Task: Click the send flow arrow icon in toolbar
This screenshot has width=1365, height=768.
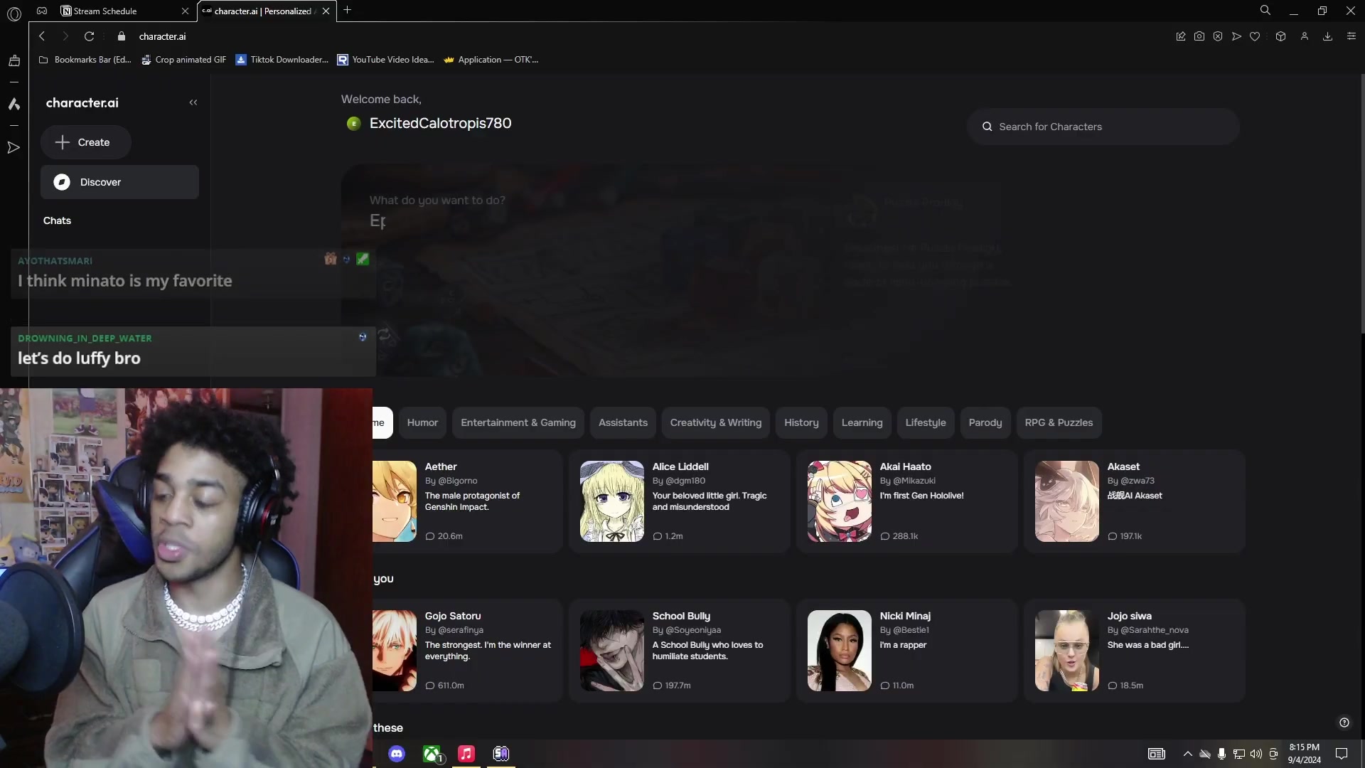Action: [1236, 36]
